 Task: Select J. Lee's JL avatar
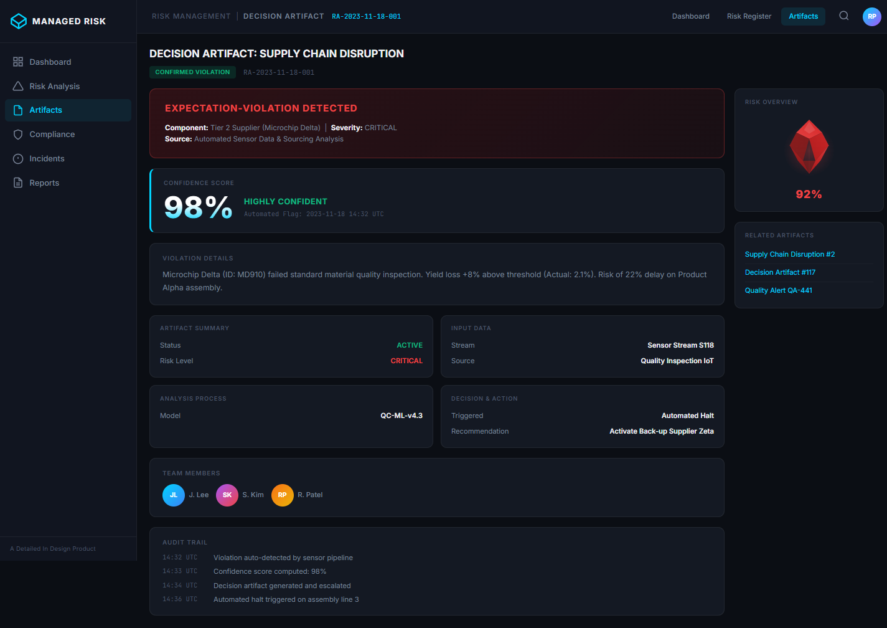pos(174,495)
